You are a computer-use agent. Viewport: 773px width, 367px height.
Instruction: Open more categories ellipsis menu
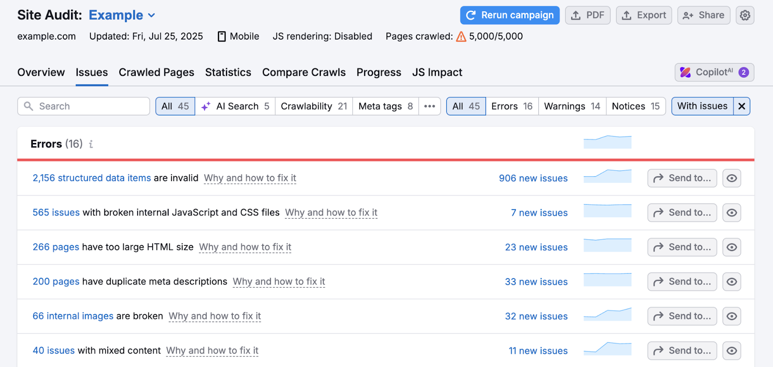click(x=429, y=106)
